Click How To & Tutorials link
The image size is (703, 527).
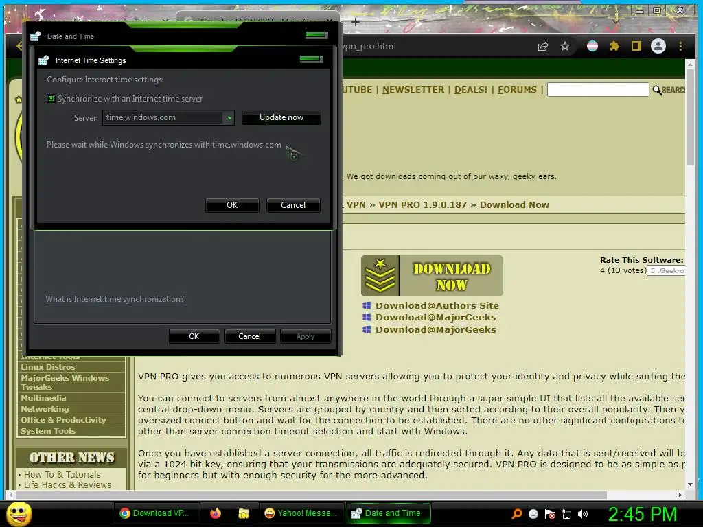(x=62, y=474)
